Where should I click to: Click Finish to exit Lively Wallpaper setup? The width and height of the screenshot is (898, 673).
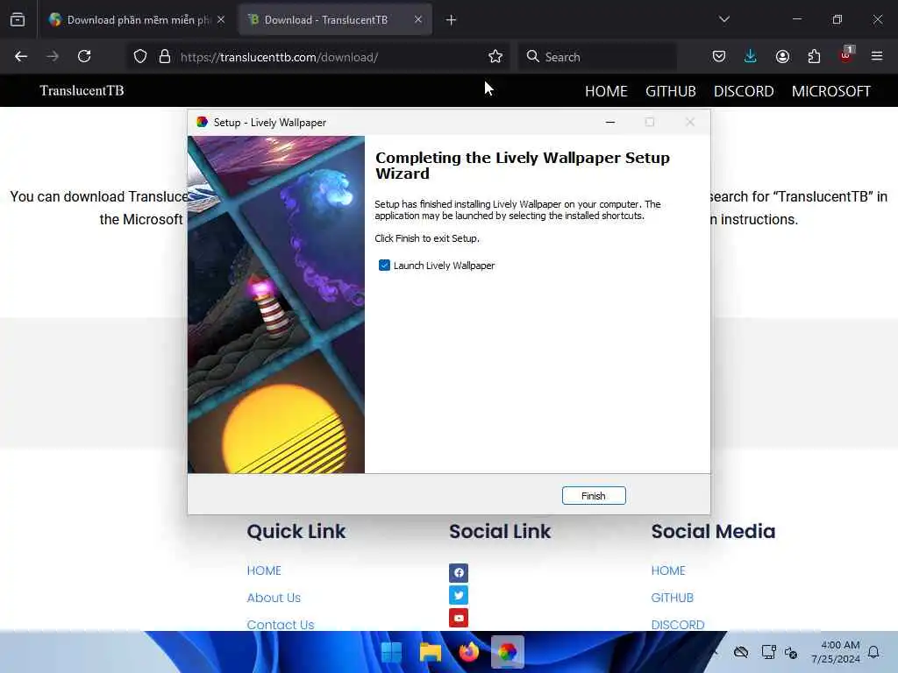click(x=594, y=496)
